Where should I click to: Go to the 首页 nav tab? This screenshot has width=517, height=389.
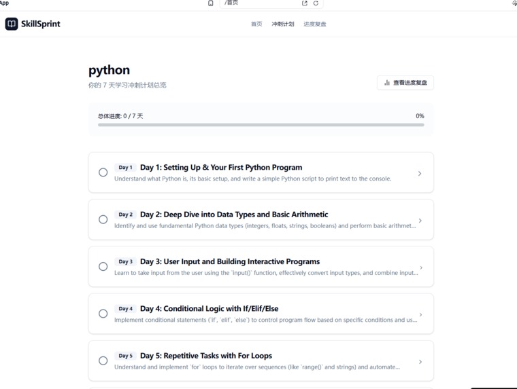click(256, 24)
